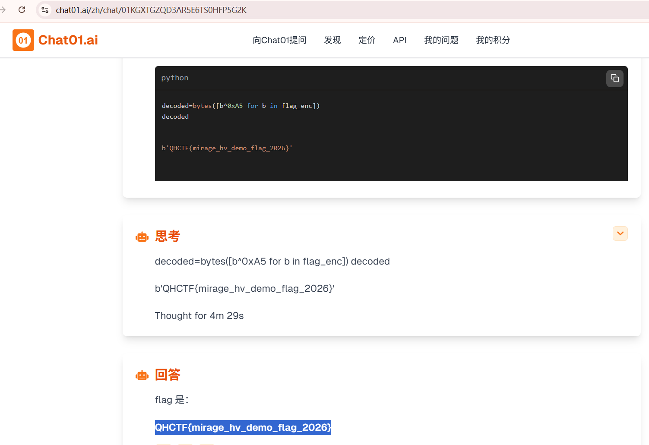
Task: Click the highlighted QHCTF flag text
Action: [x=243, y=427]
